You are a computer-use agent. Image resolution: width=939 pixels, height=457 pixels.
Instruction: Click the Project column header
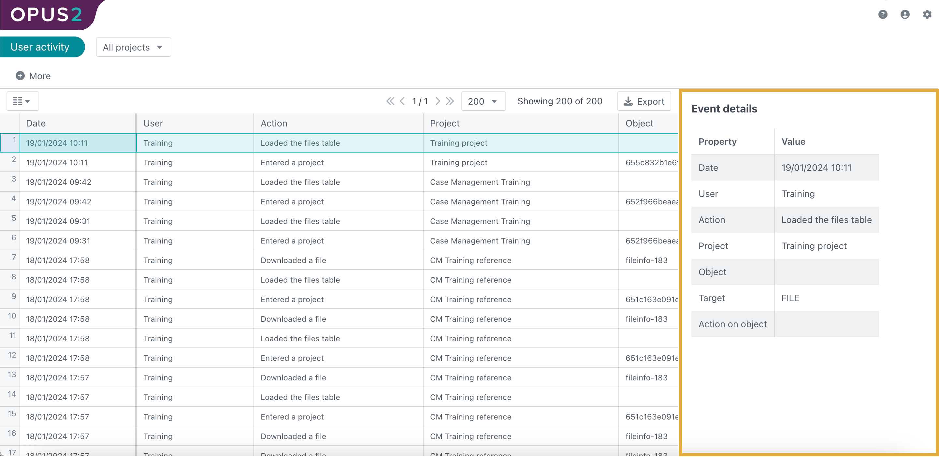pyautogui.click(x=445, y=123)
